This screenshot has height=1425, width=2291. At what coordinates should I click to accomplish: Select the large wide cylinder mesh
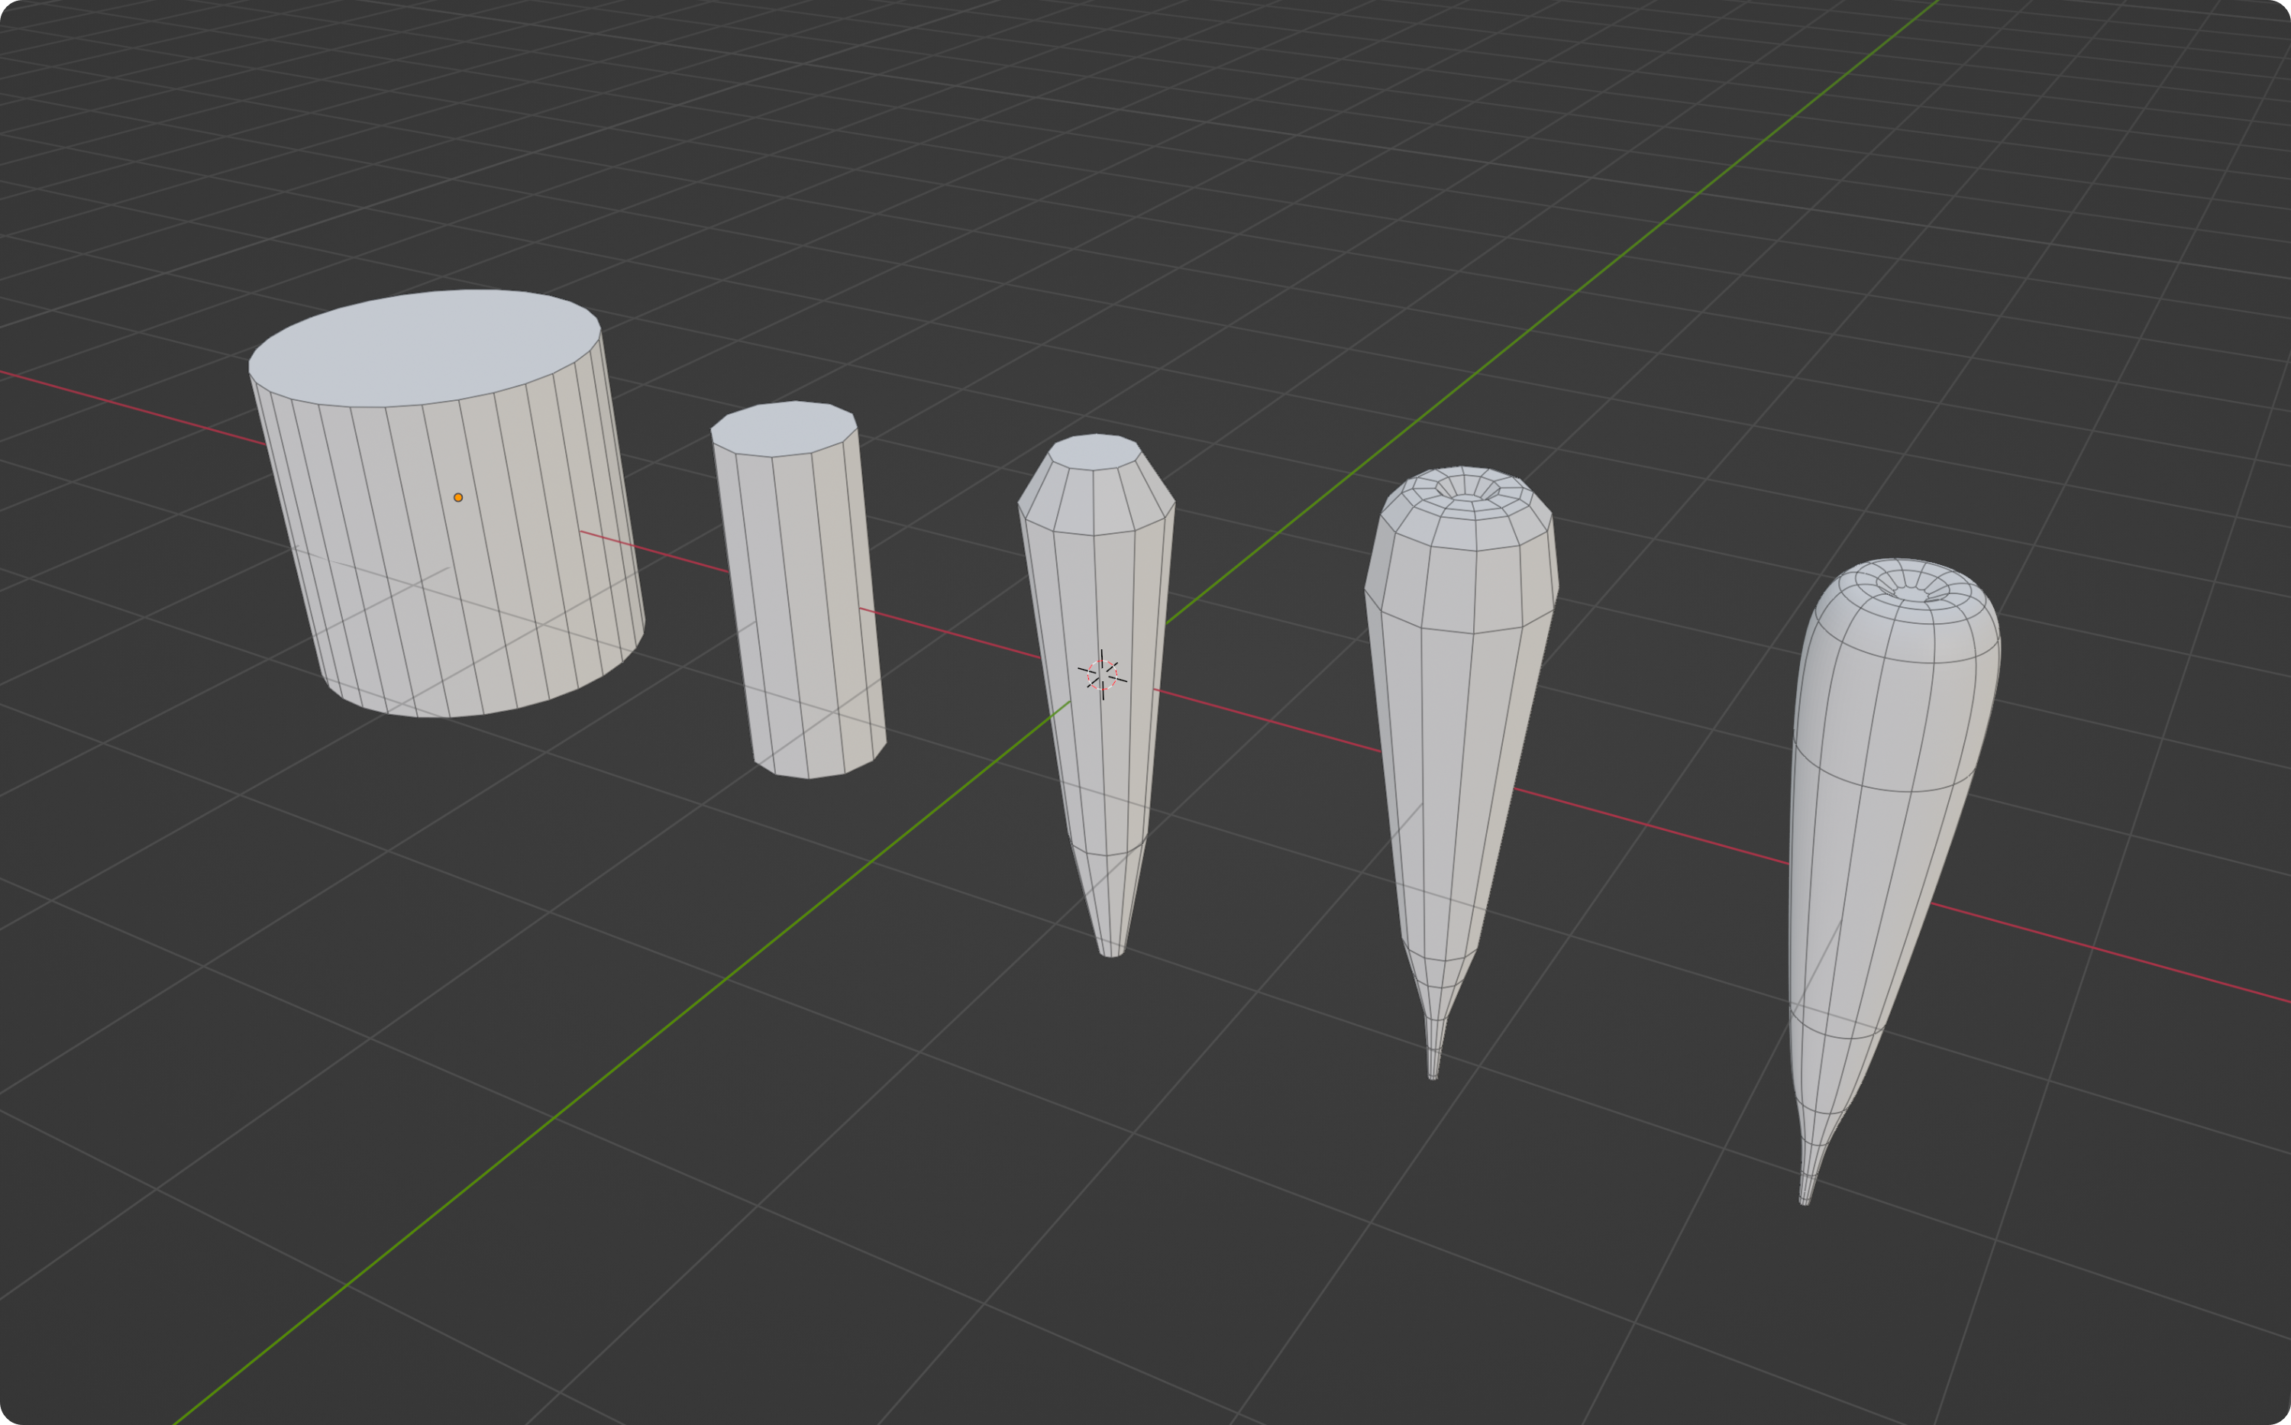click(396, 565)
